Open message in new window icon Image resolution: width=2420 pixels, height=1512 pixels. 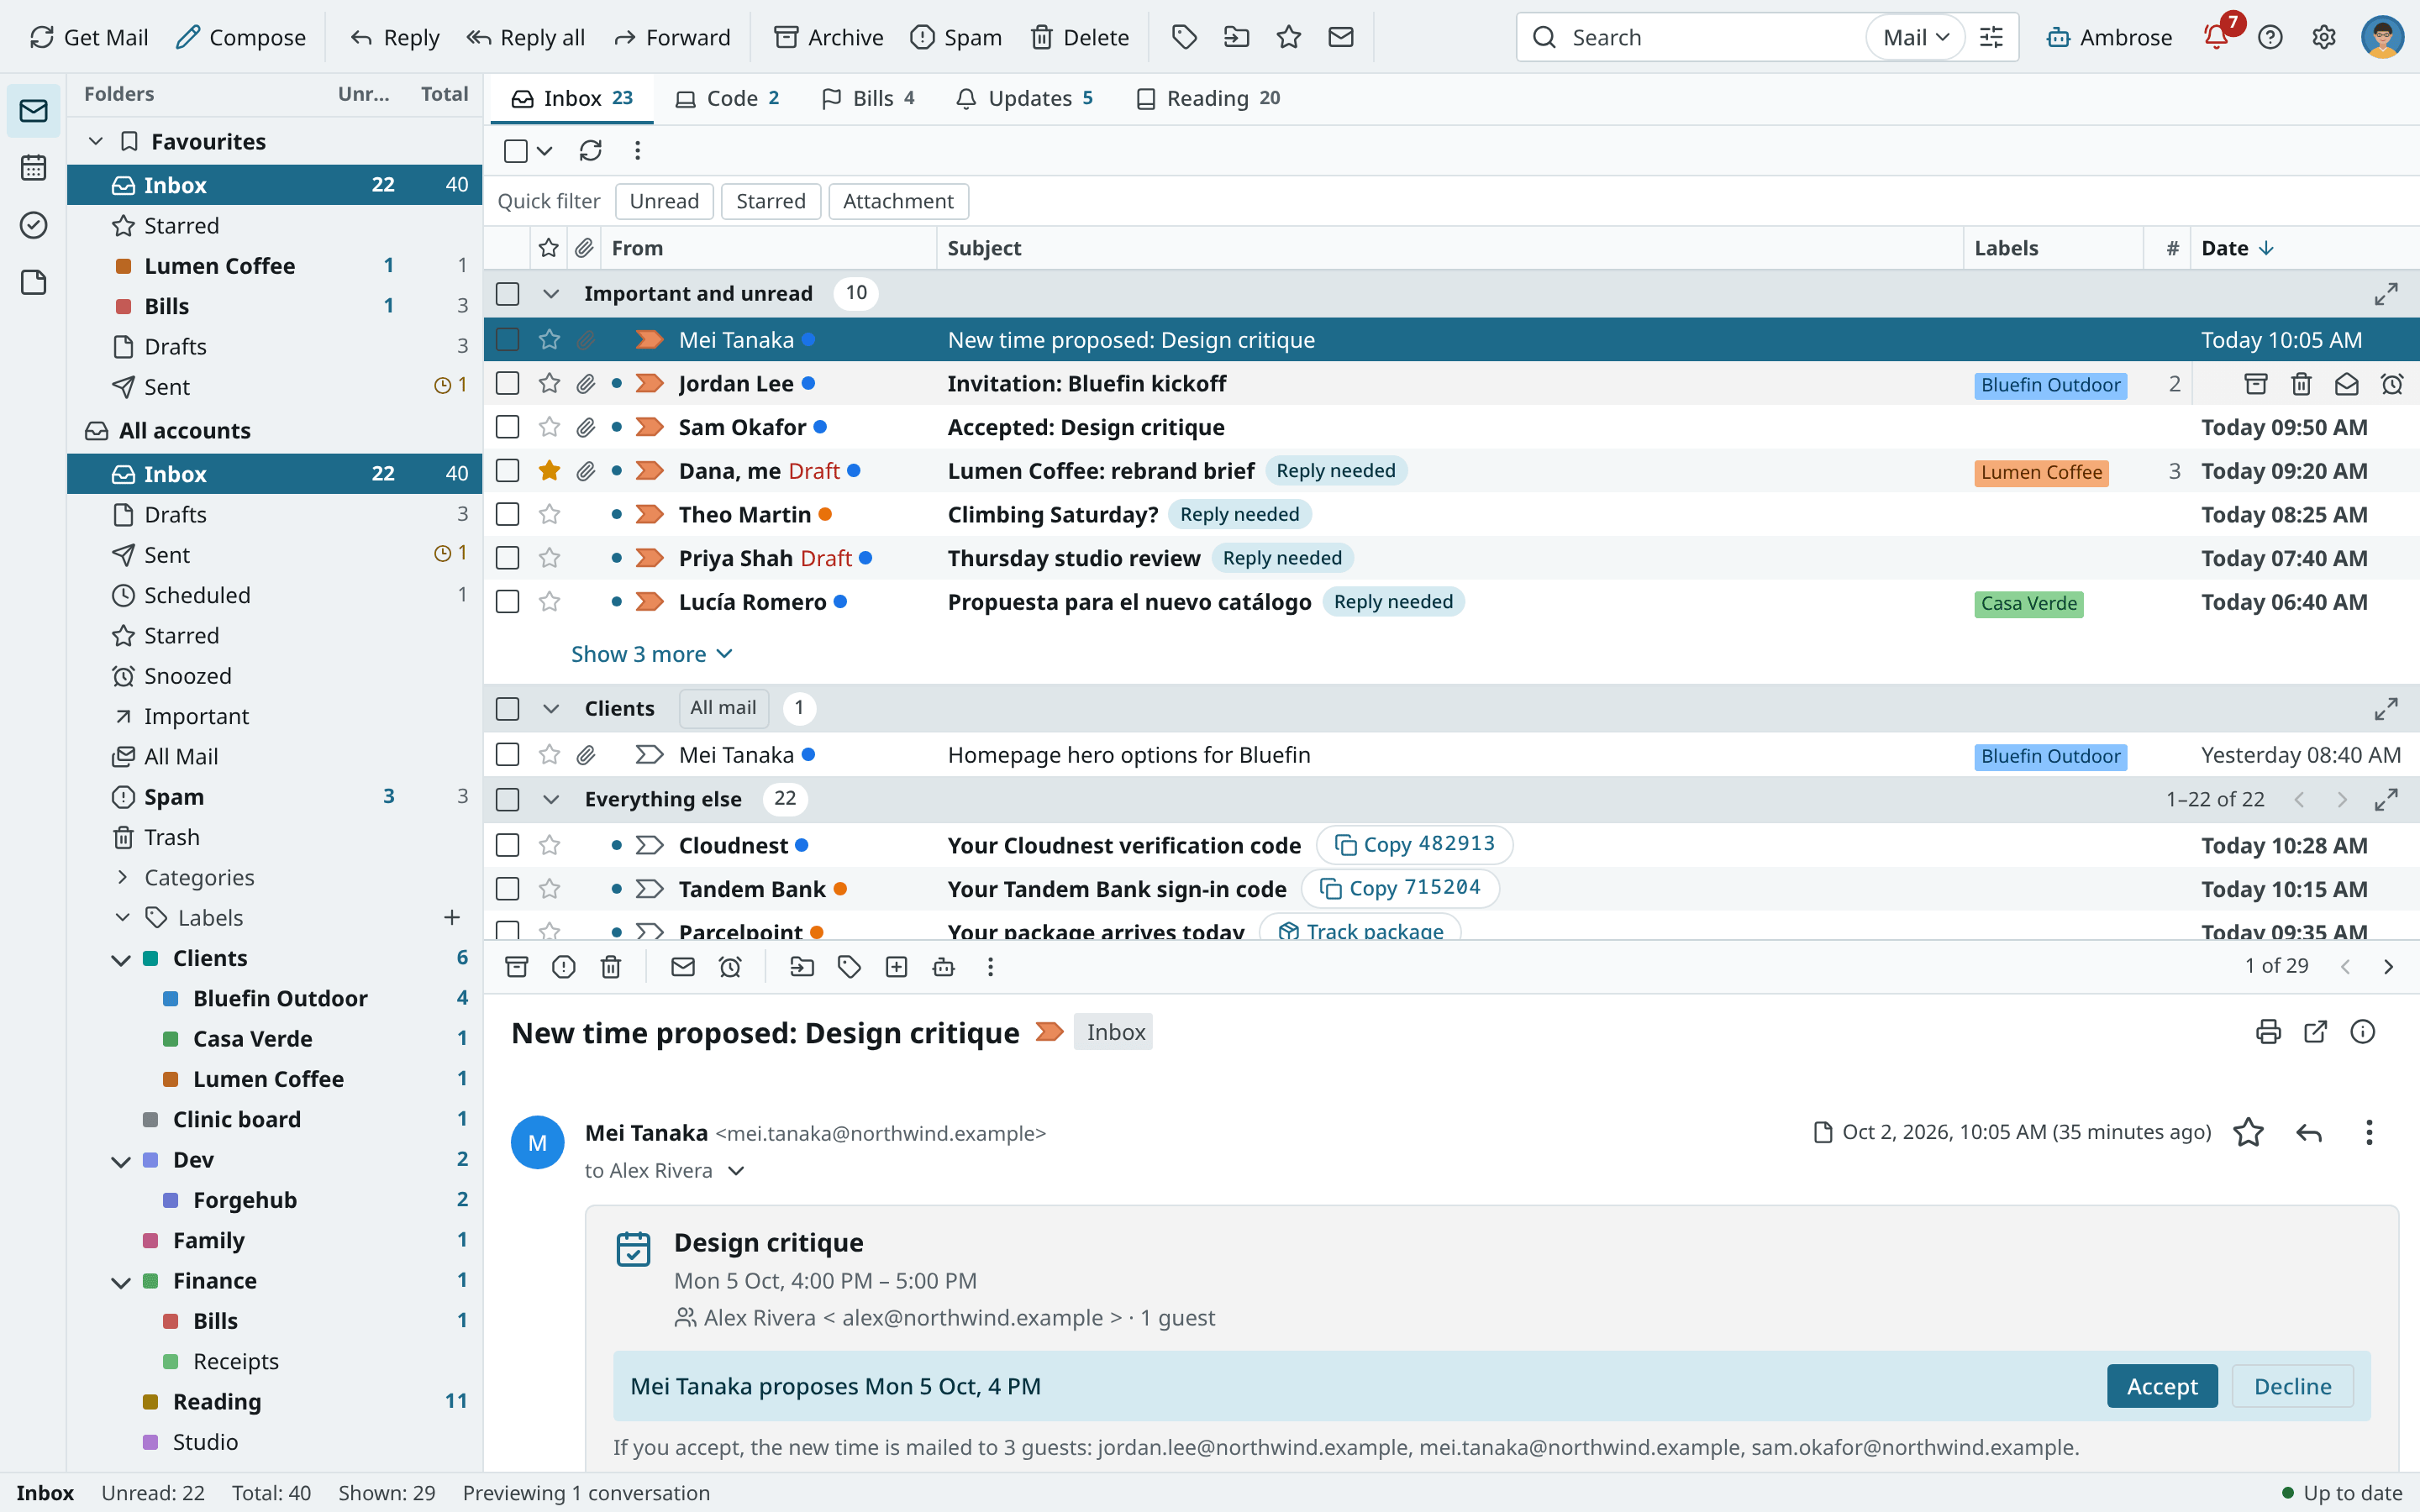tap(2315, 1032)
